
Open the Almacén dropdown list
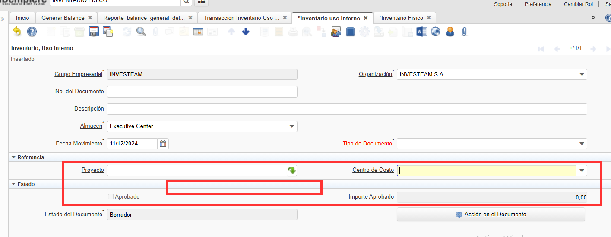coord(292,126)
